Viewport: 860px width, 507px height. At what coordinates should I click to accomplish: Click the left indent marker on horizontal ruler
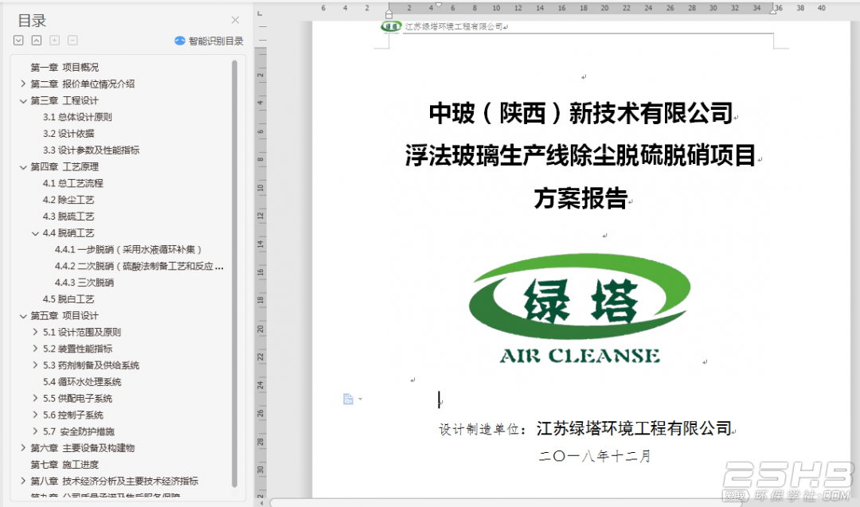pyautogui.click(x=389, y=16)
